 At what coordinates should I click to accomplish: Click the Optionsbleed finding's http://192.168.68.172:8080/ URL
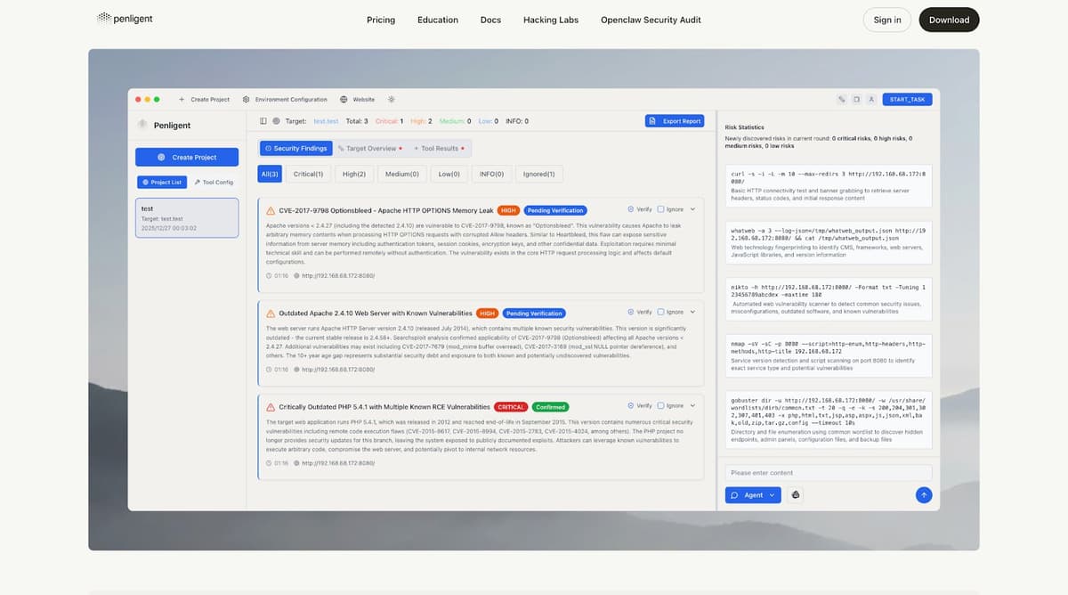point(338,276)
